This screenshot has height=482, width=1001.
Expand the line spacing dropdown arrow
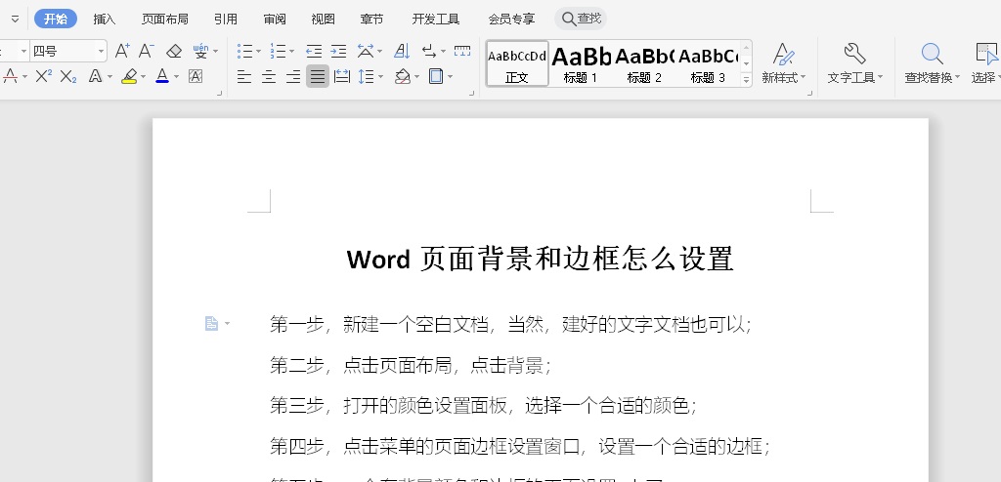click(x=381, y=76)
